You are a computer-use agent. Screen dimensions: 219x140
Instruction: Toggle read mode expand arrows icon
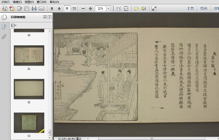click(x=154, y=8)
